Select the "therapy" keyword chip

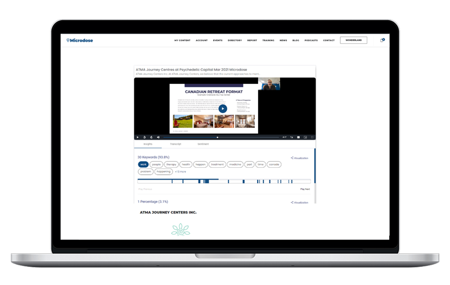click(171, 164)
